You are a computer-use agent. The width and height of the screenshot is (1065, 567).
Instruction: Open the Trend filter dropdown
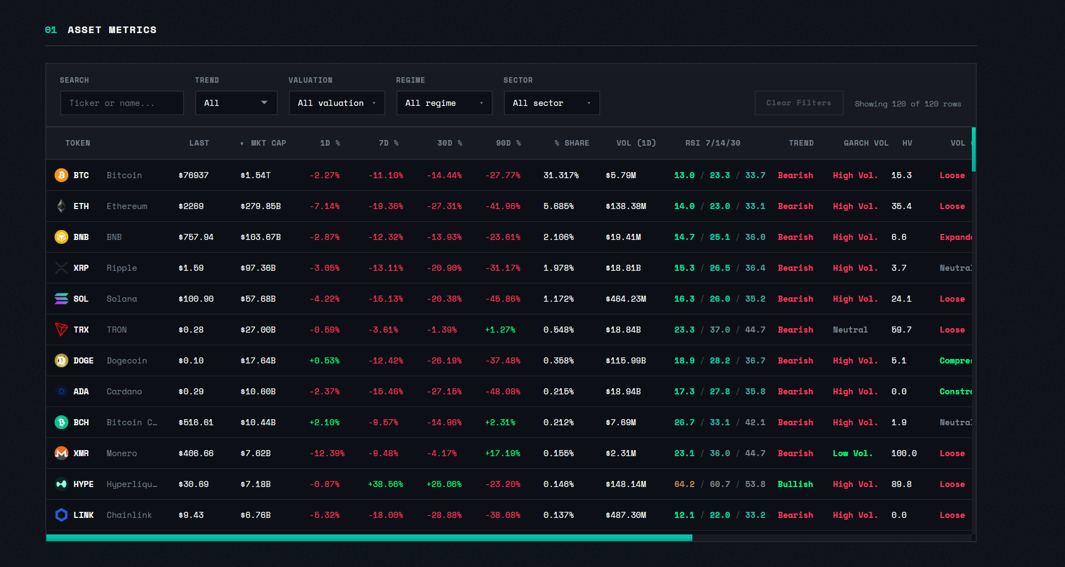(236, 103)
